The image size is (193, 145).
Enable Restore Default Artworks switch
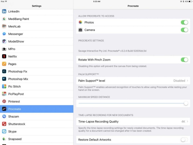click(184, 140)
